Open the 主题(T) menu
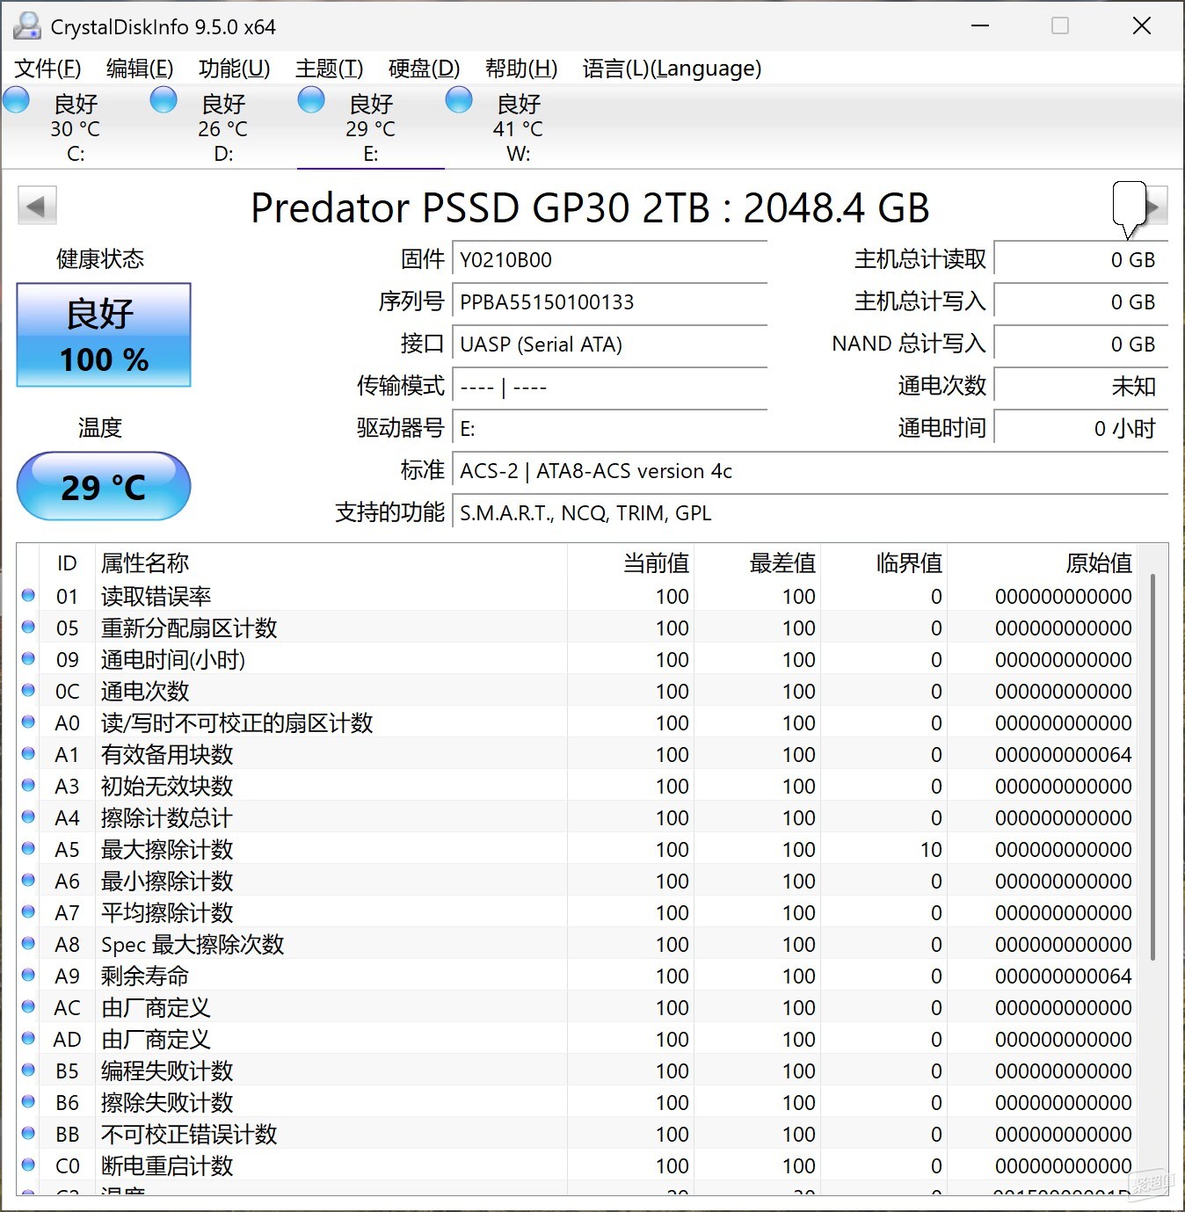Viewport: 1185px width, 1212px height. [x=330, y=69]
